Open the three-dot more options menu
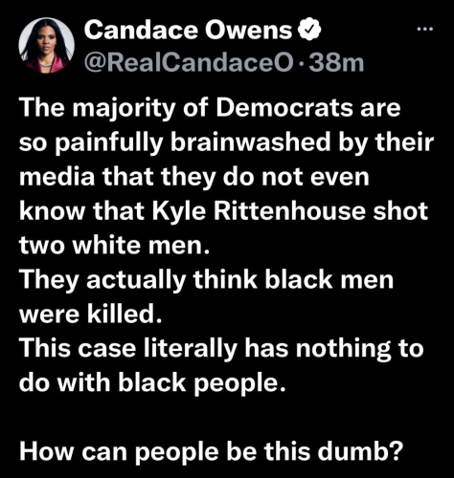454x478 pixels. coord(425,30)
